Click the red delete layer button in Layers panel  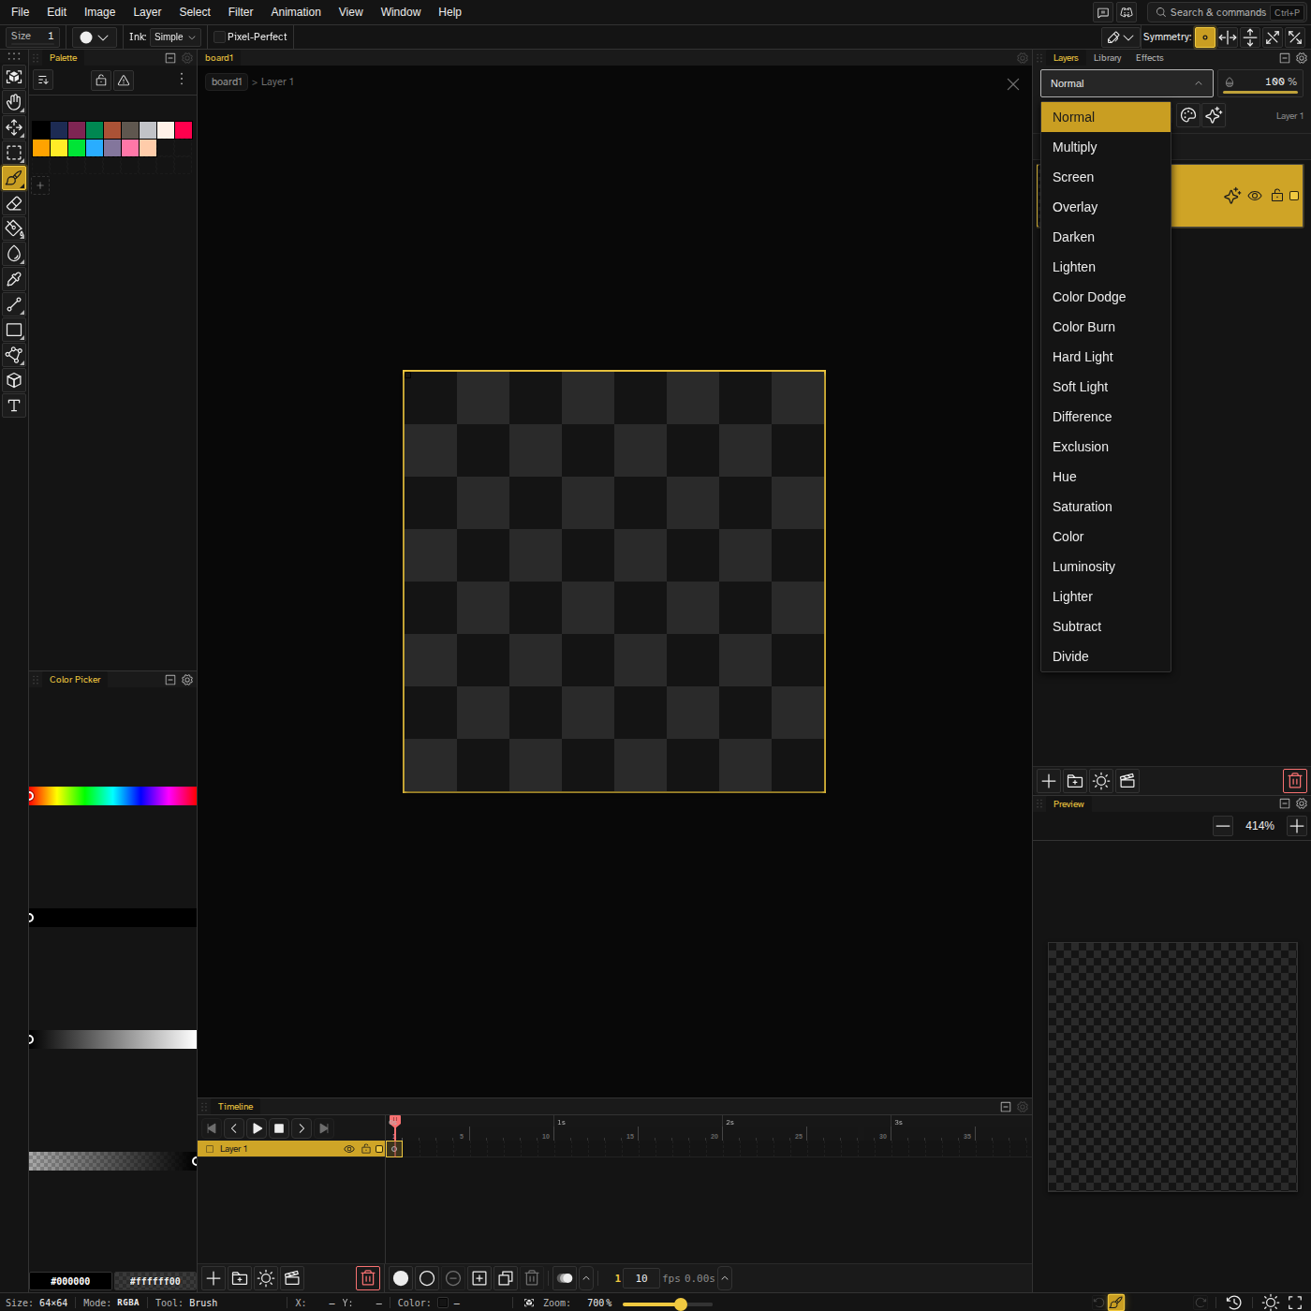[x=1295, y=781]
